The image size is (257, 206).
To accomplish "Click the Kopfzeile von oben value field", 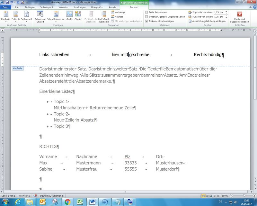I will click(219, 12).
